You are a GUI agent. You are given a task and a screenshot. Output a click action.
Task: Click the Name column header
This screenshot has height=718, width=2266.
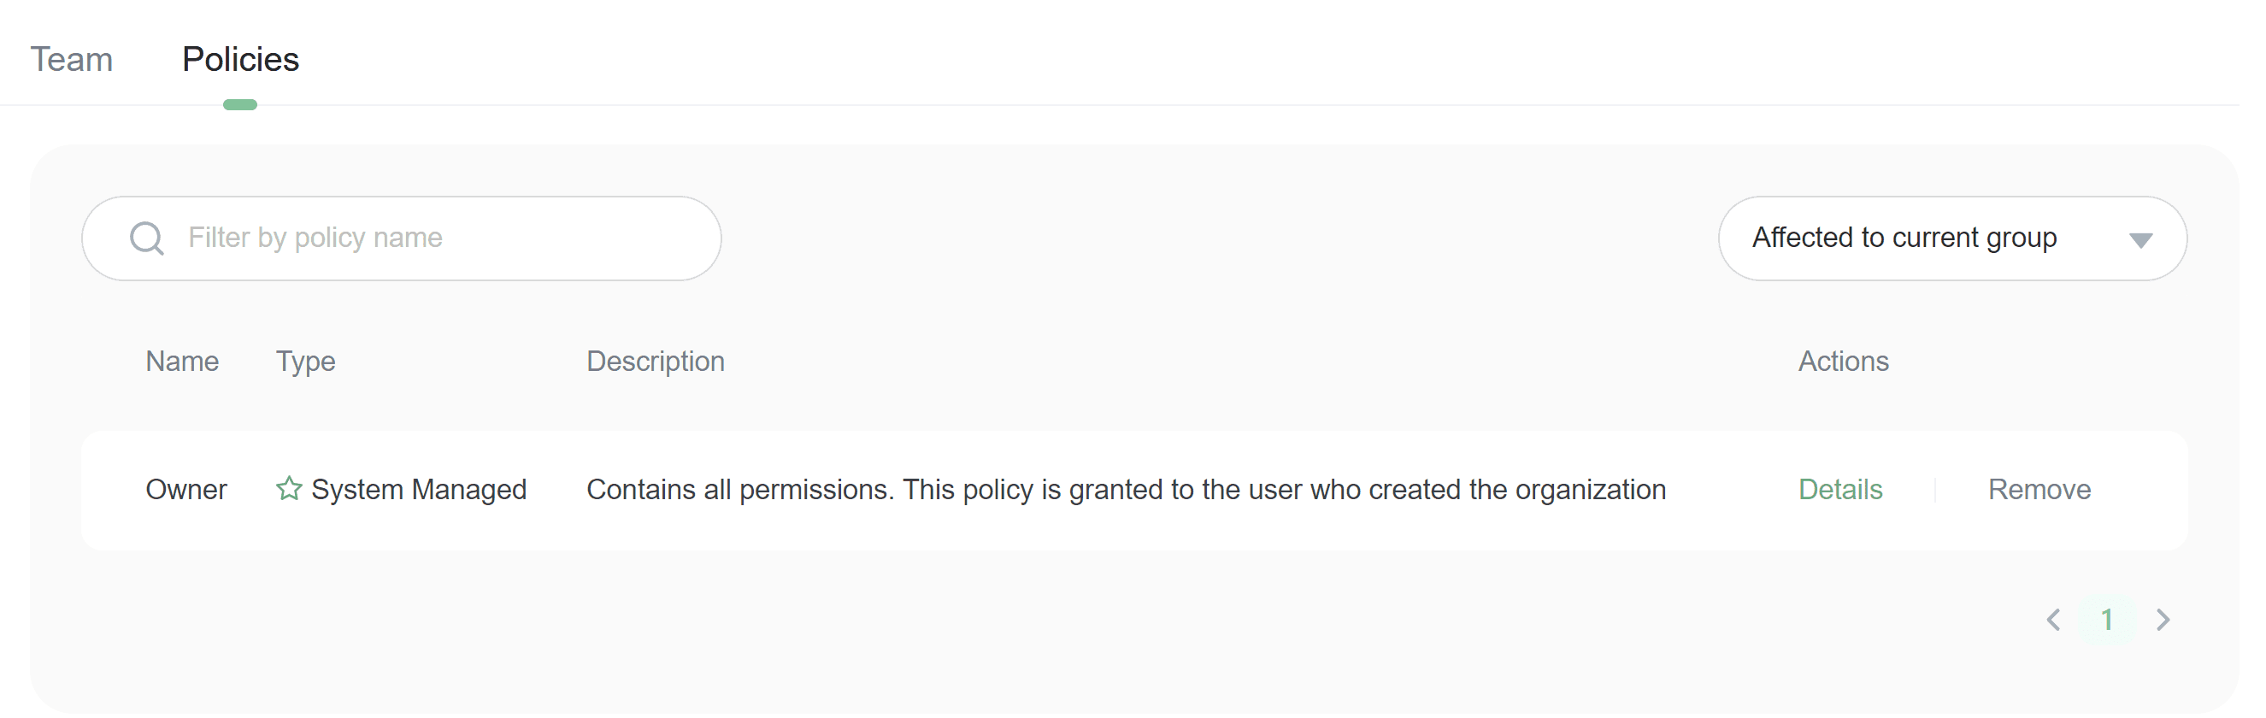pos(182,361)
